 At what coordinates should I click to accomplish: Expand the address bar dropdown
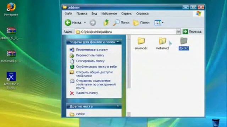click(178, 31)
